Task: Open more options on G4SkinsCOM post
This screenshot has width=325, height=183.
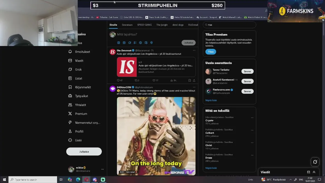Action: 194,87
